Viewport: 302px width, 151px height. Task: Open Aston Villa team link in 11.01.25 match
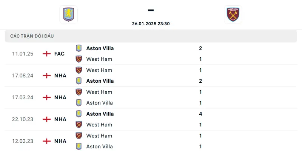tap(100, 48)
